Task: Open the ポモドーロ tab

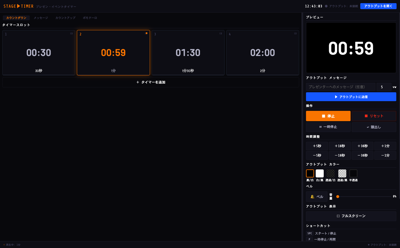Action: pyautogui.click(x=90, y=18)
